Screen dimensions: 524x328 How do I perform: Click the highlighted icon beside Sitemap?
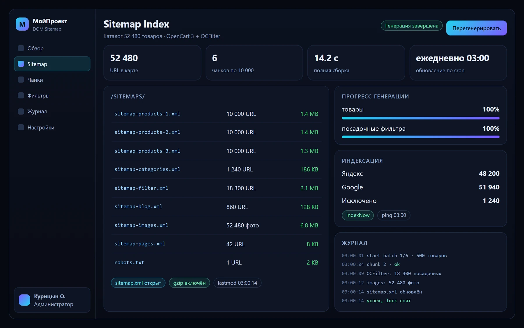21,64
